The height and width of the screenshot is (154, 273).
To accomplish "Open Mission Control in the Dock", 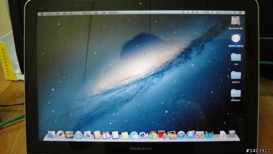I will pos(69,135).
